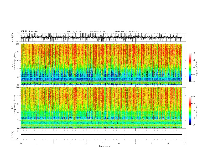This screenshot has height=161, width=208.
Task: Click time axis tick label '3'
Action: 70,143
